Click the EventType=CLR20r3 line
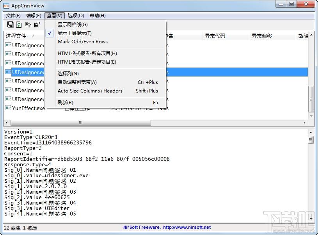This screenshot has height=235, width=318. 30,137
